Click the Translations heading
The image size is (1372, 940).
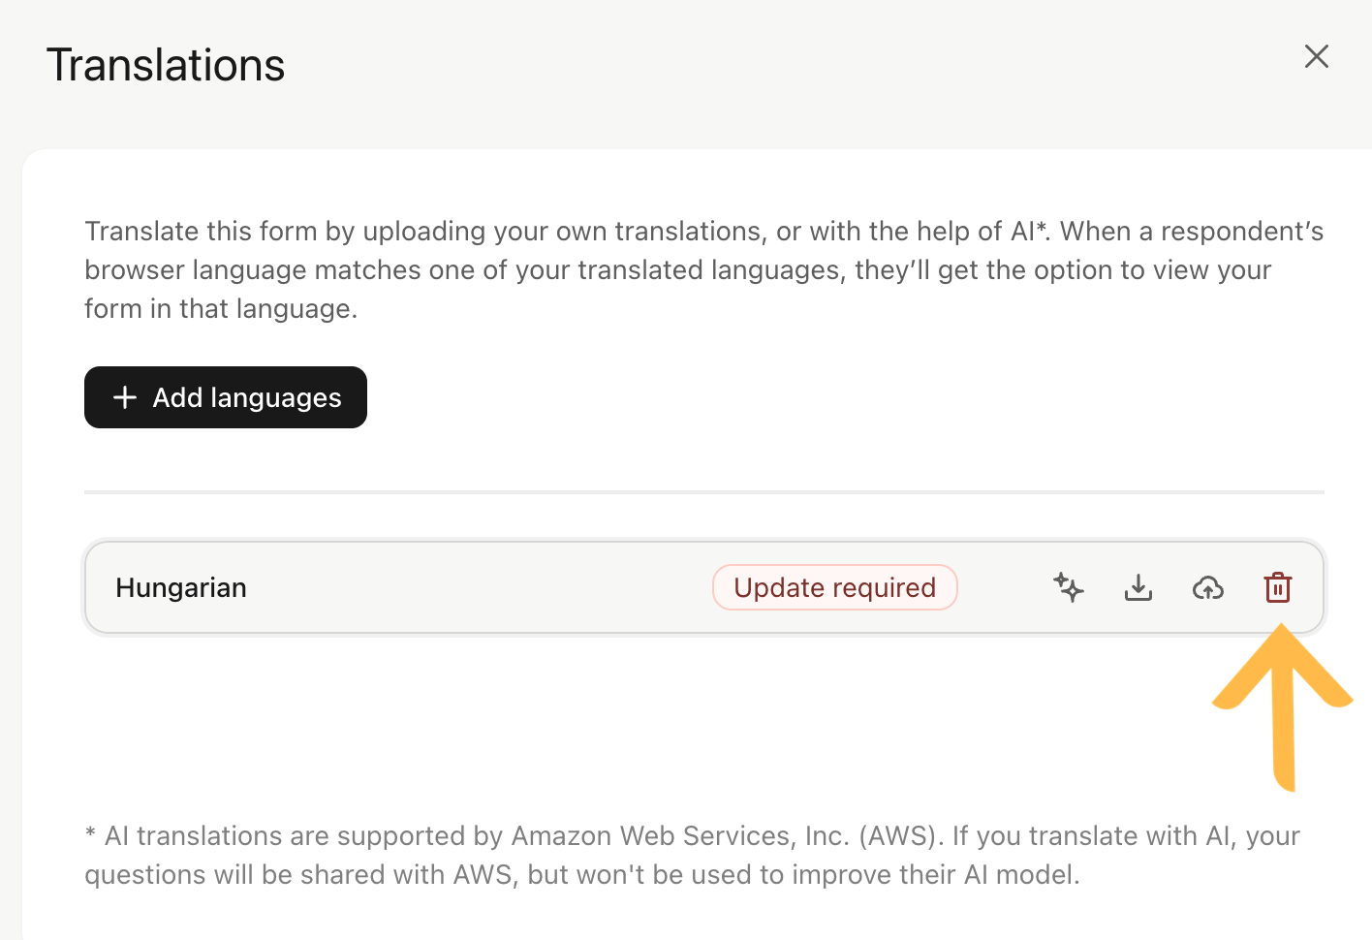[166, 65]
